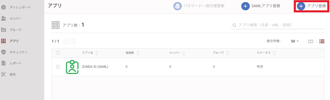Click the セキュリティ shield icon
This screenshot has width=330, height=100.
click(x=4, y=52)
